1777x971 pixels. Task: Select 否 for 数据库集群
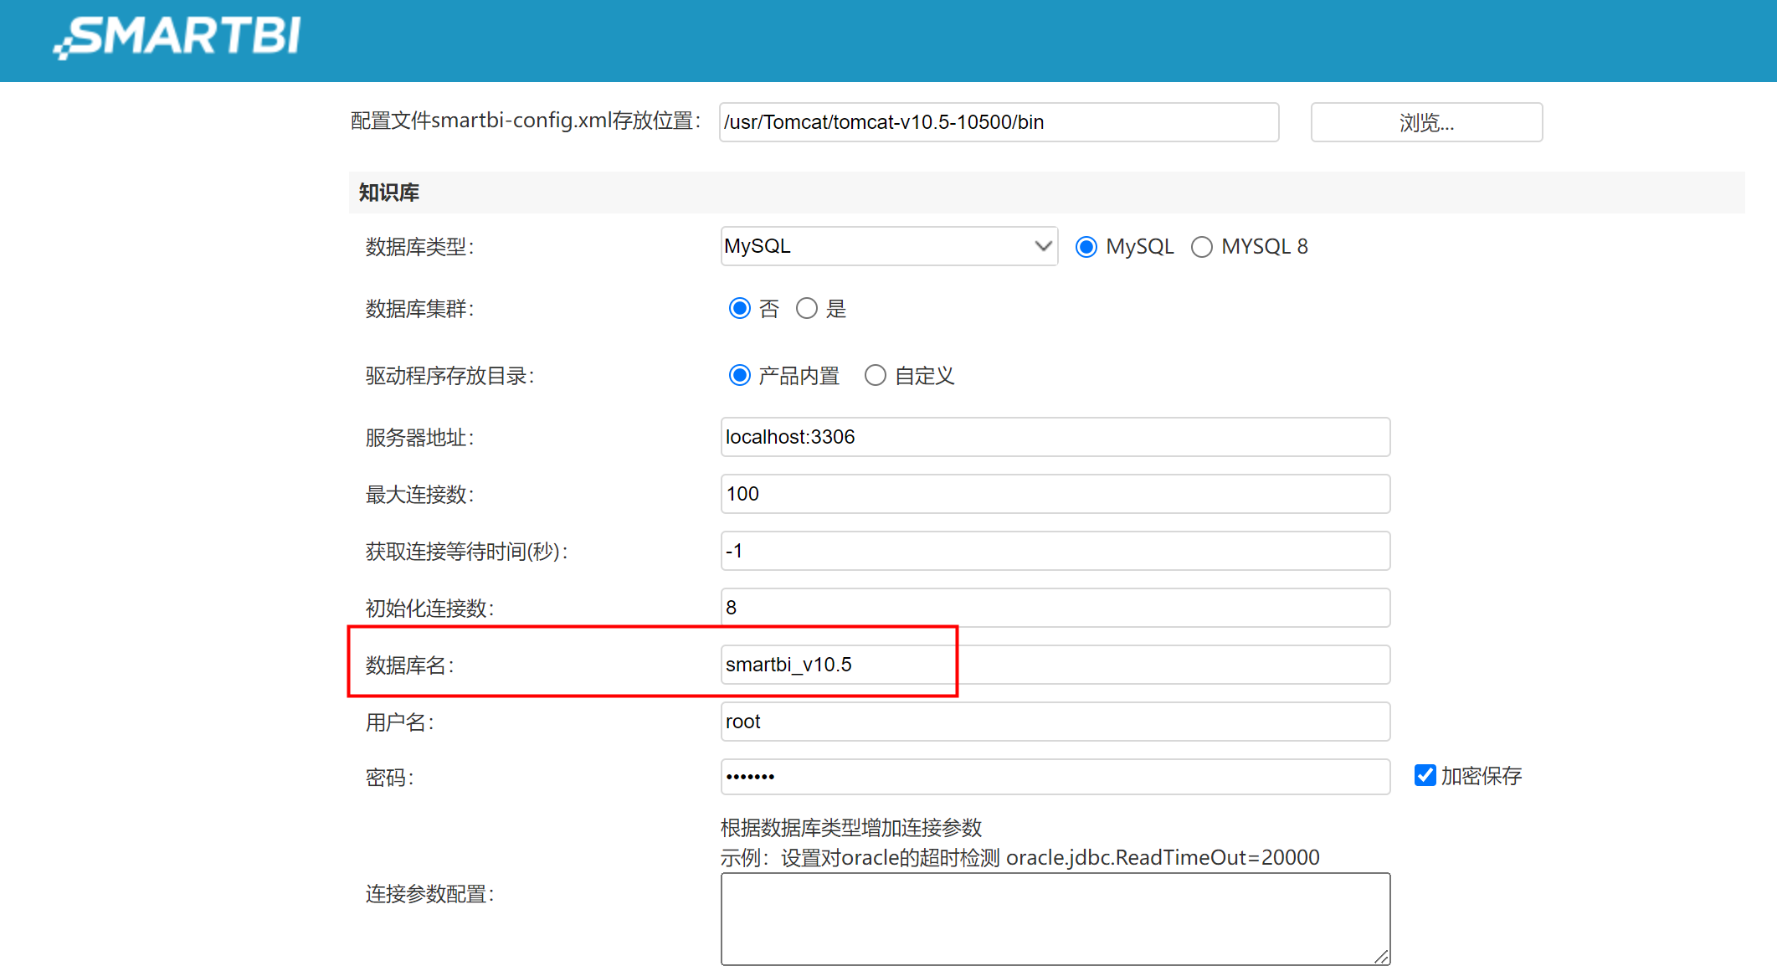click(x=739, y=309)
